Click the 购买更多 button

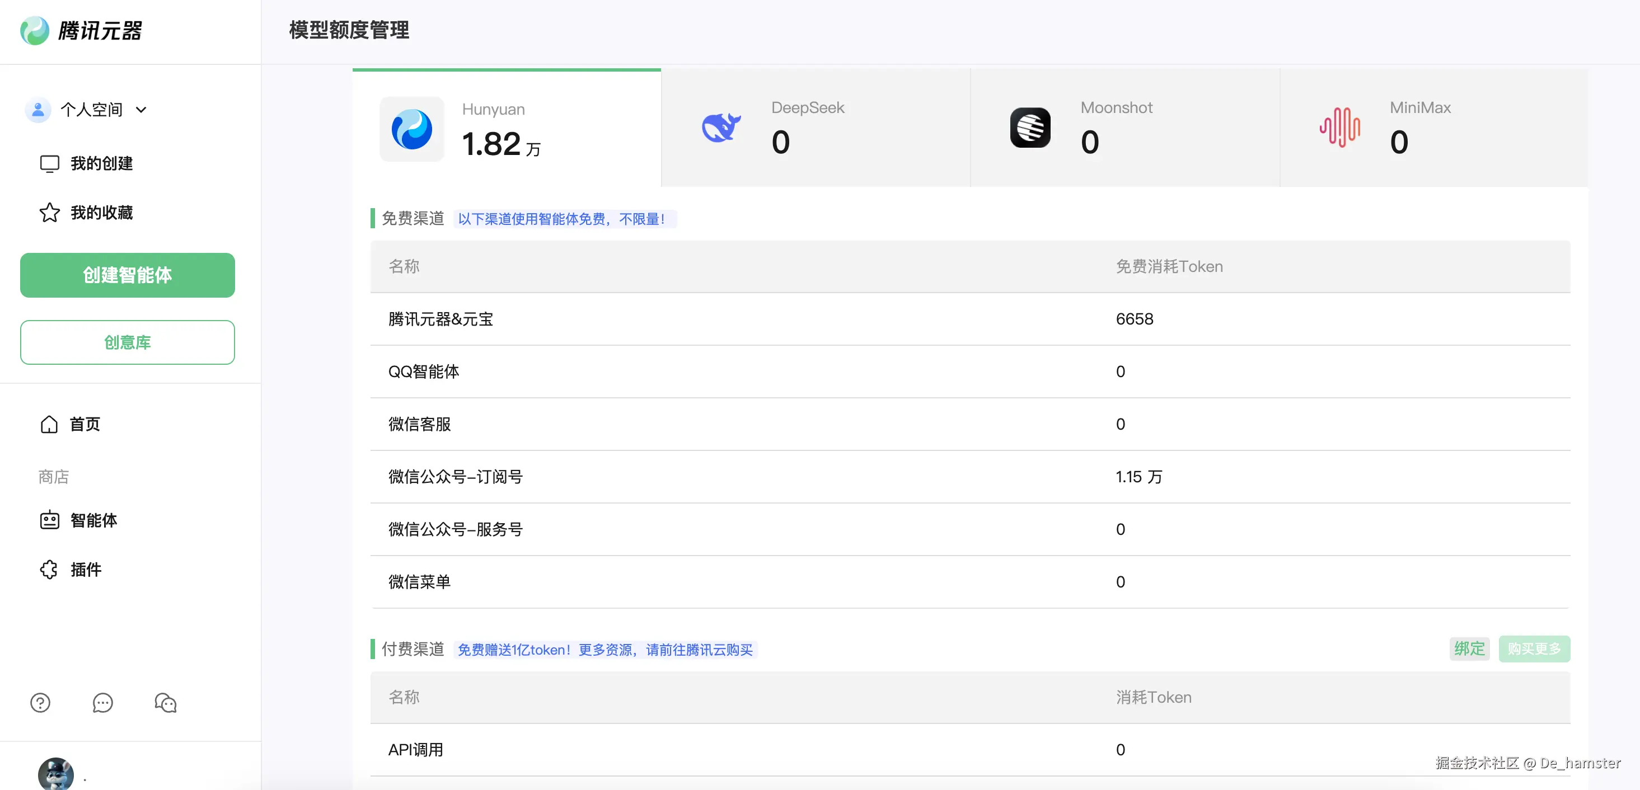(x=1534, y=648)
